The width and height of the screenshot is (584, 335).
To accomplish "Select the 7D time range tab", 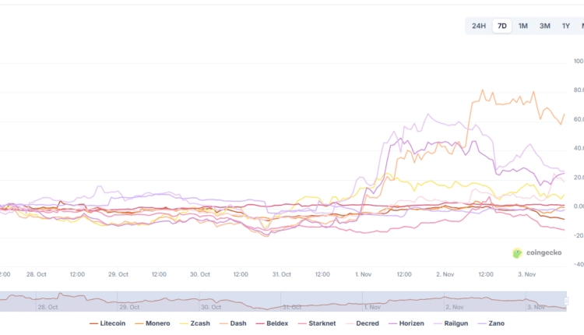I will pyautogui.click(x=502, y=26).
